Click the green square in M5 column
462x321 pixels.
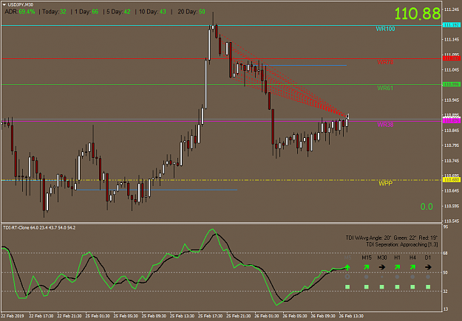[347, 286]
